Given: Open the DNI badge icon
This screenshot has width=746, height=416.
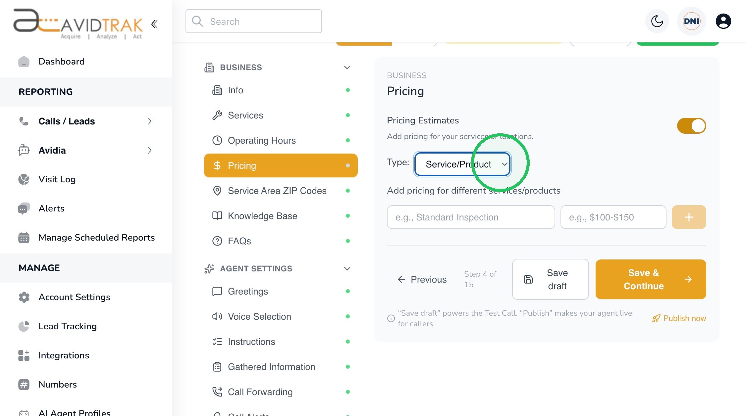Looking at the screenshot, I should tap(691, 21).
